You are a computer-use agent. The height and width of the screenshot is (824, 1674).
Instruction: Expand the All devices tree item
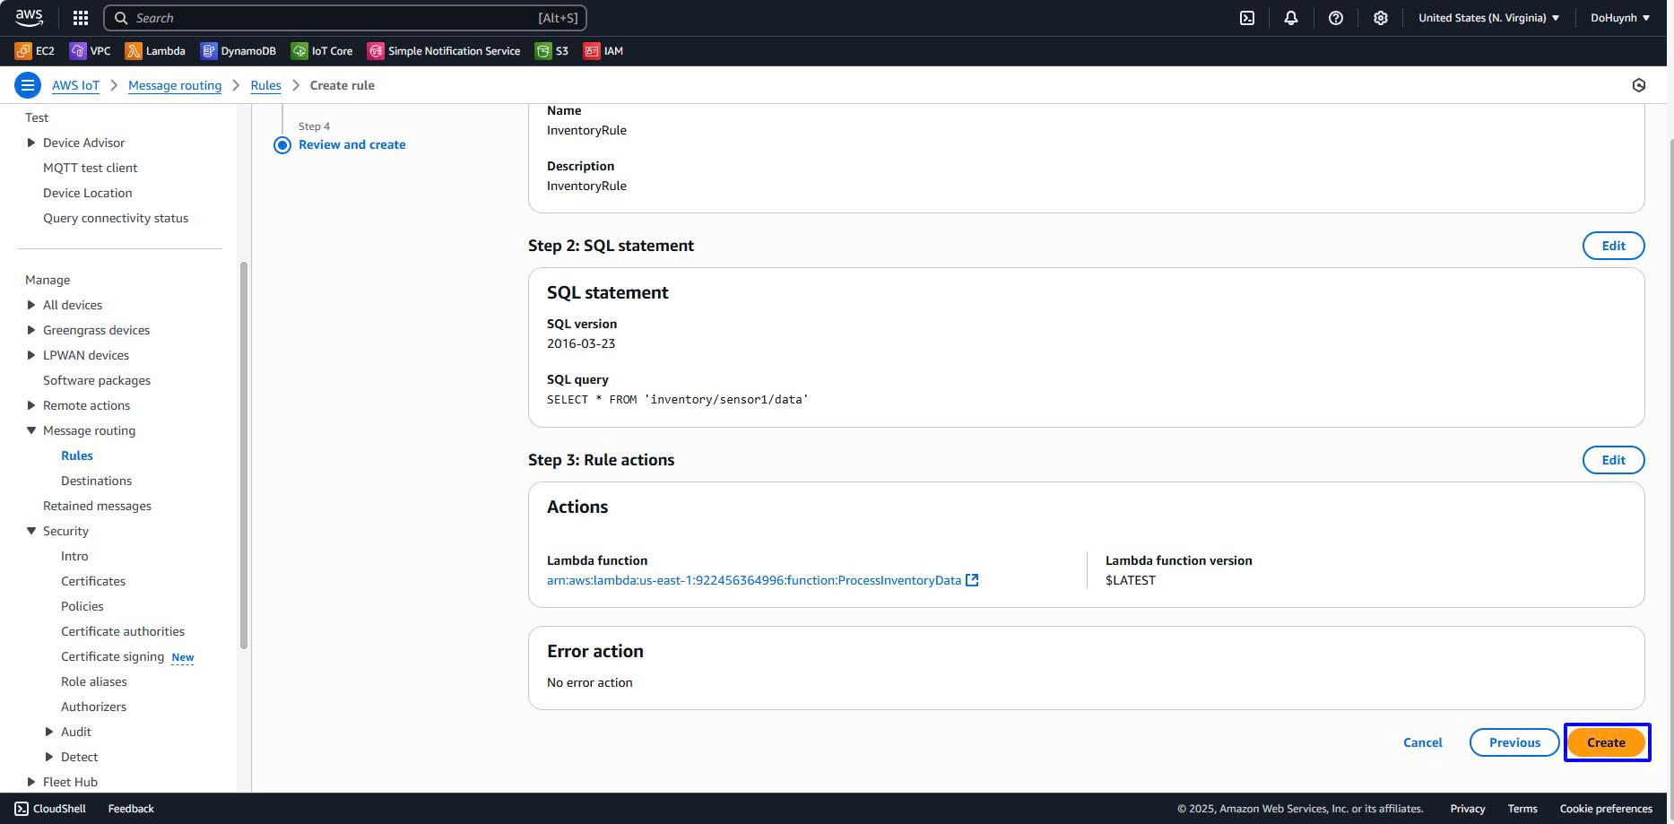point(31,305)
